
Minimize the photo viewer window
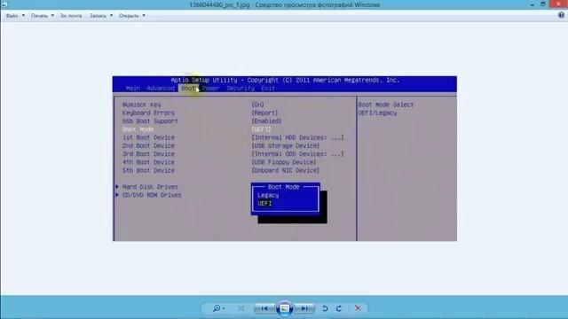point(532,4)
